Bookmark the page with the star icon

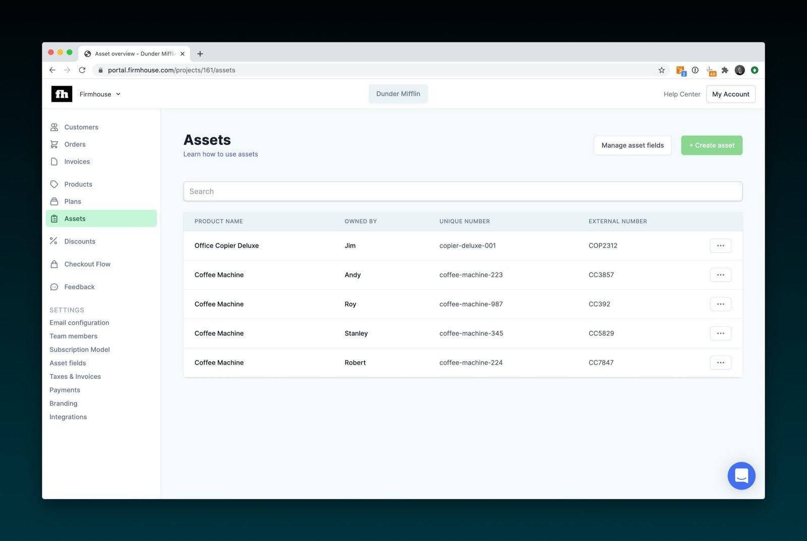[661, 70]
